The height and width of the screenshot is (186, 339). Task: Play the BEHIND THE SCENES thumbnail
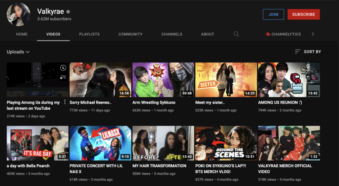226,143
